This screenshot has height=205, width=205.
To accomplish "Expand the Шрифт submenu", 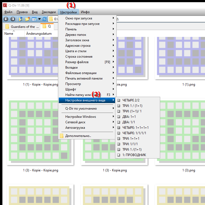I will (x=87, y=89).
